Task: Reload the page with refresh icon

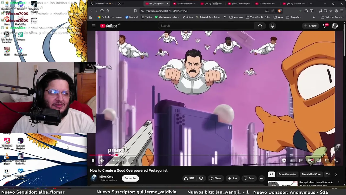Action: (x=102, y=11)
